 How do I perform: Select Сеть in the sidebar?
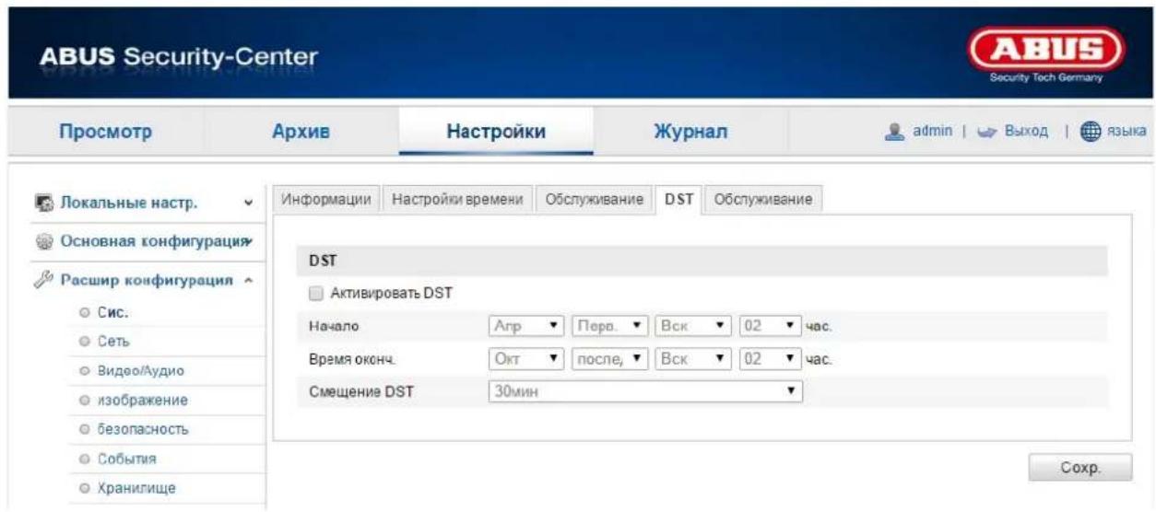113,342
